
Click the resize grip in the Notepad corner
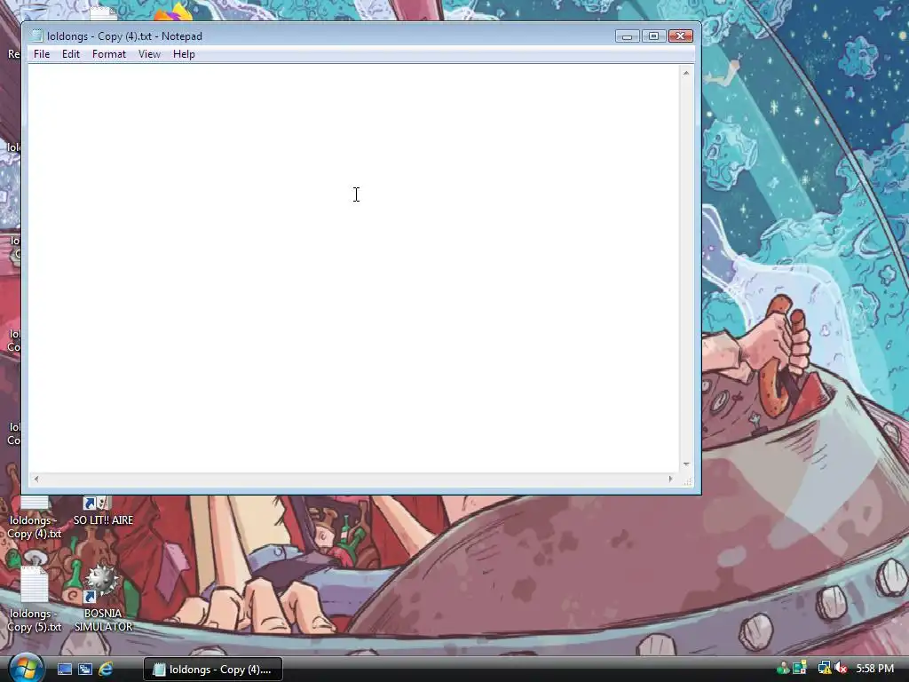(688, 480)
